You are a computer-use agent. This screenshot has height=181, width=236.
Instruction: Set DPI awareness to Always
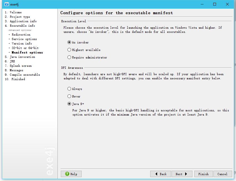(x=69, y=89)
